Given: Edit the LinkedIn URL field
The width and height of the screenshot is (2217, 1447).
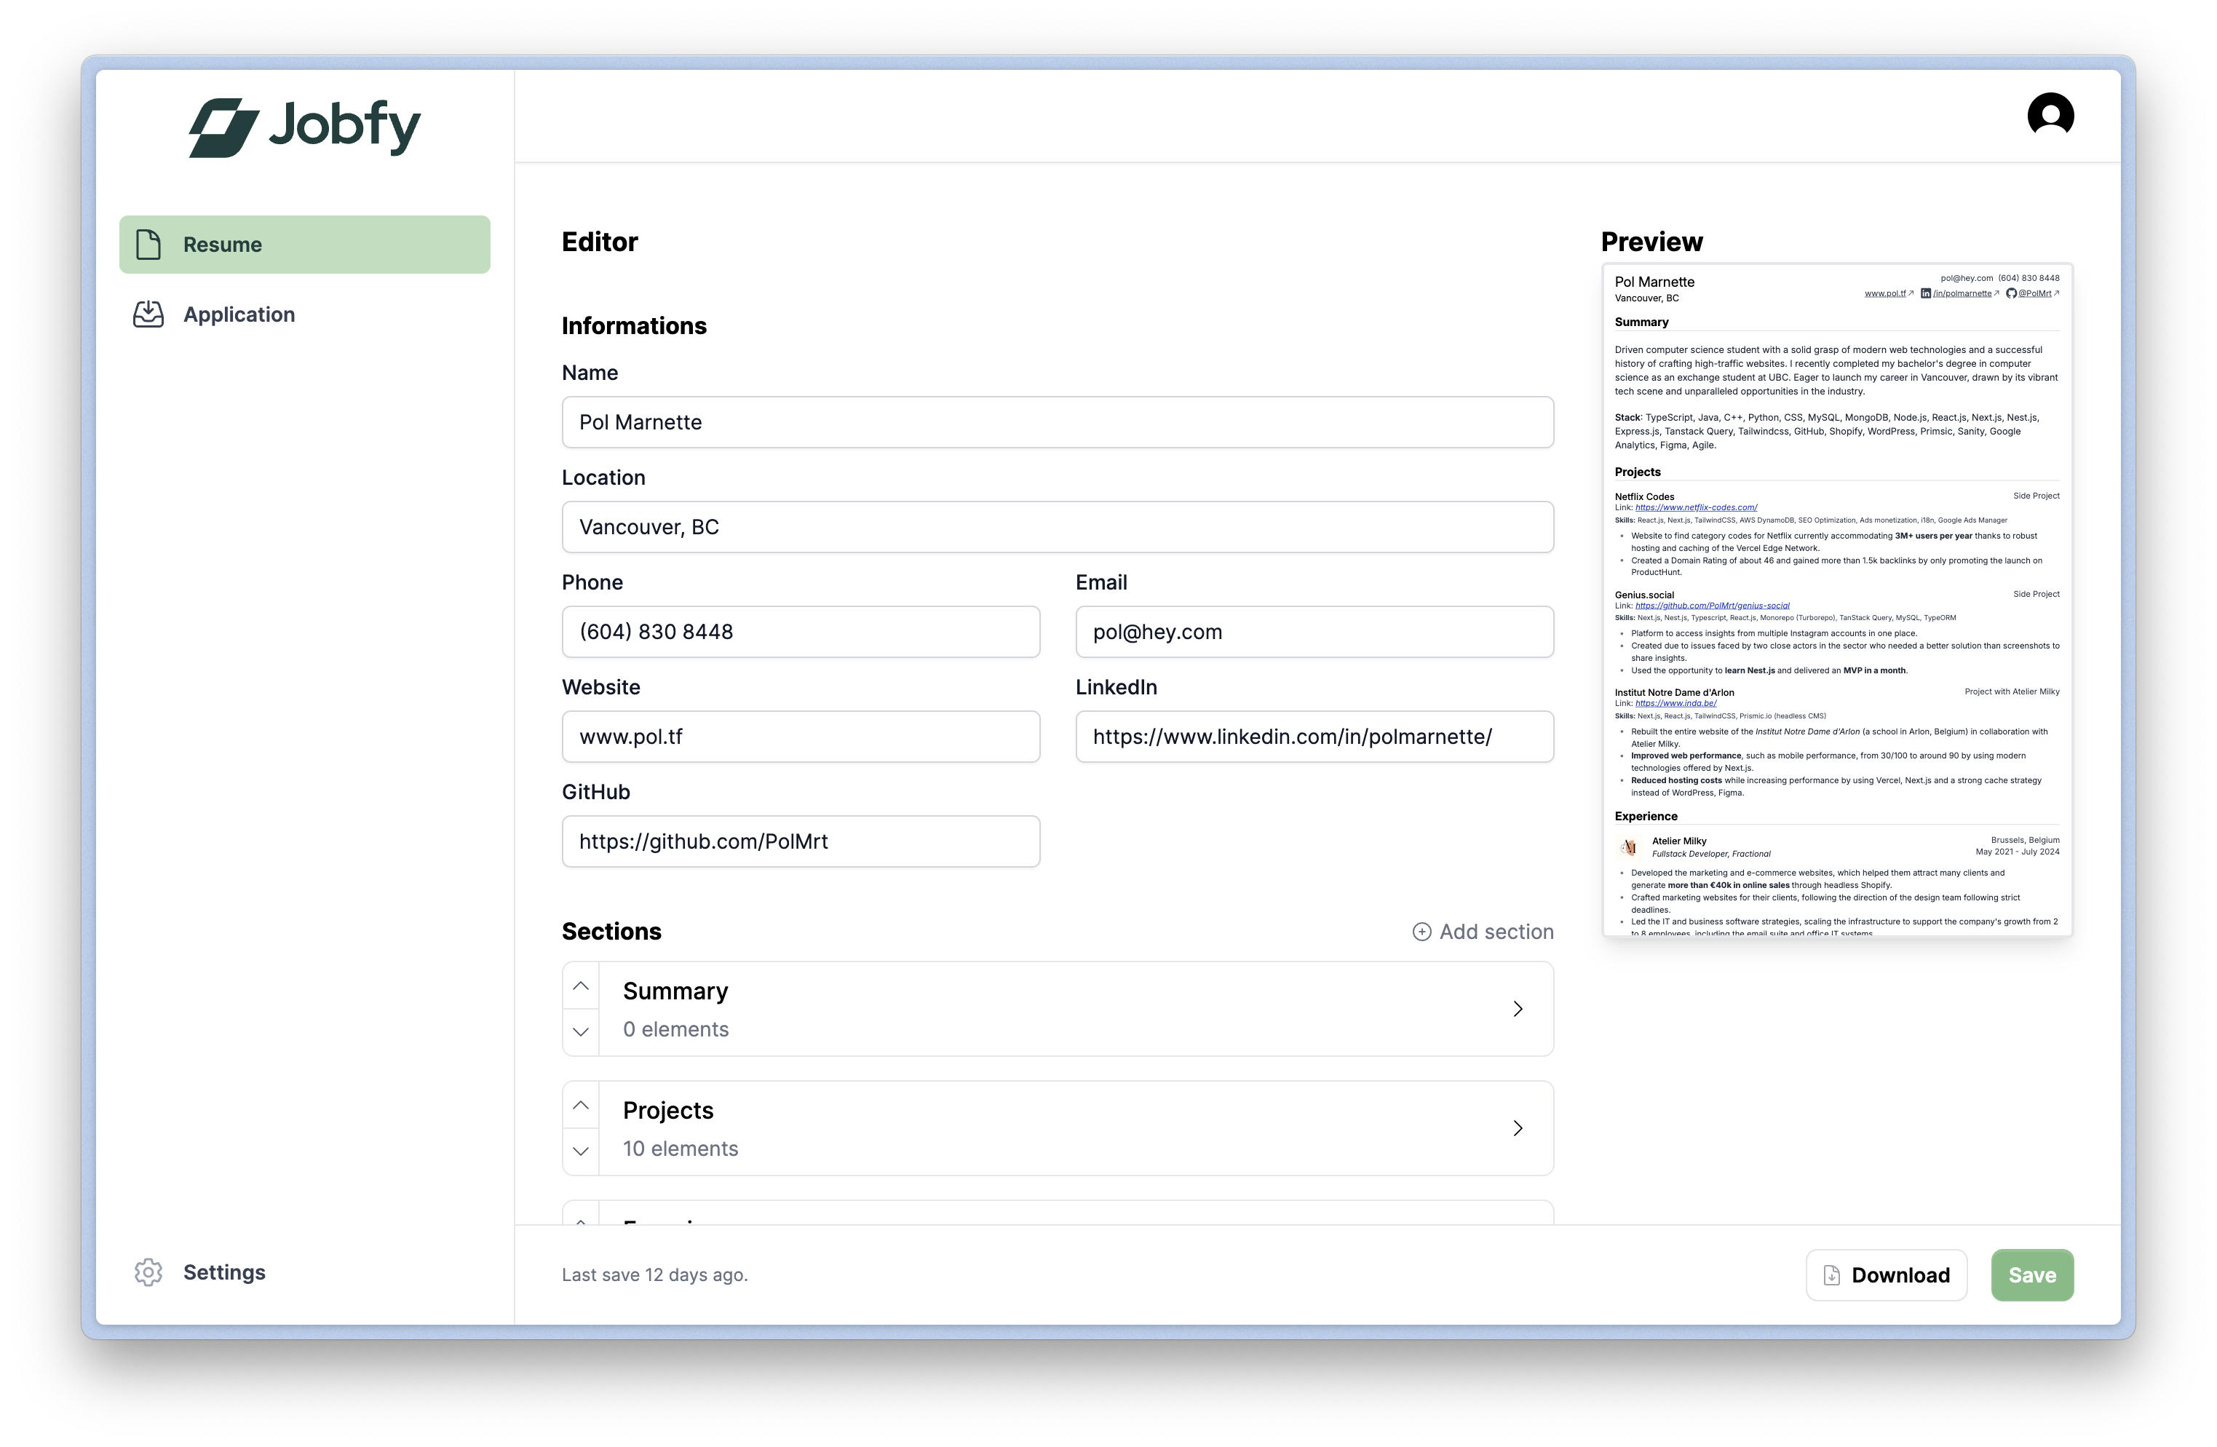Looking at the screenshot, I should point(1314,736).
